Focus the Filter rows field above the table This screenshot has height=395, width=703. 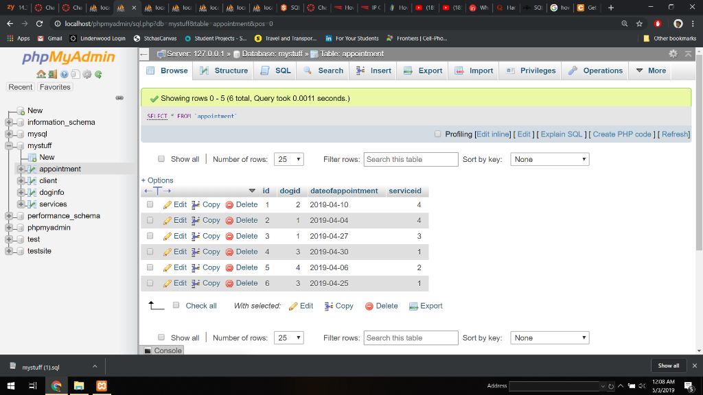[411, 159]
